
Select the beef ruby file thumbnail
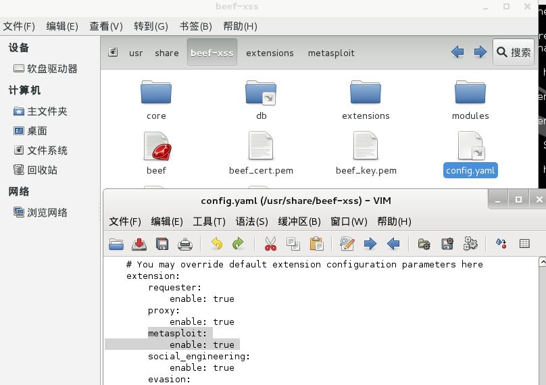[x=156, y=146]
